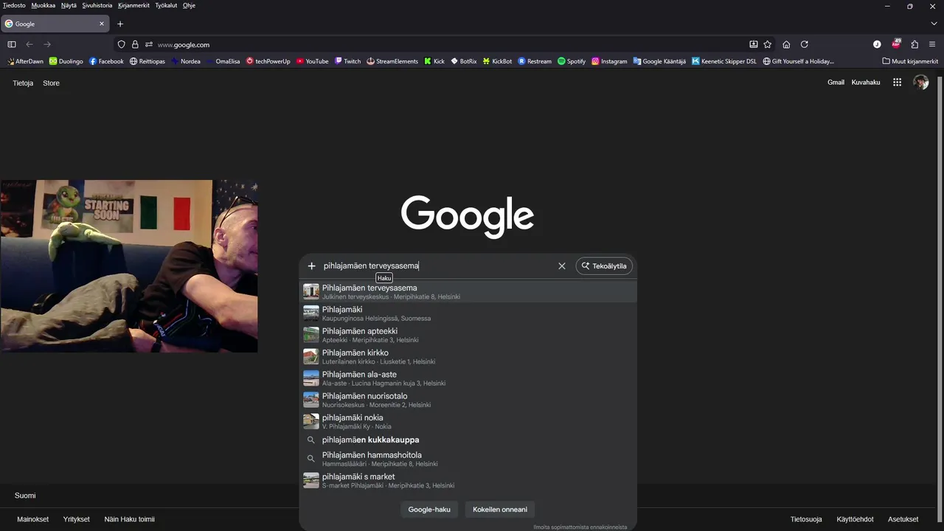Click the install/save page icon in address bar

click(754, 44)
